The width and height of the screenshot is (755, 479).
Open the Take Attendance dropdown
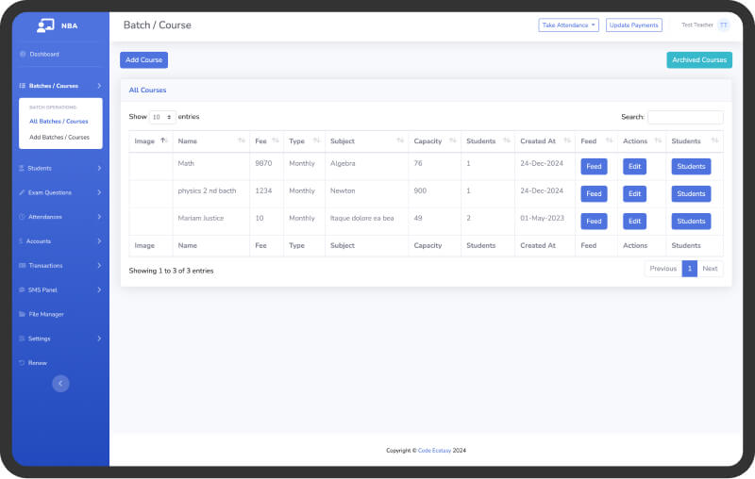click(568, 25)
